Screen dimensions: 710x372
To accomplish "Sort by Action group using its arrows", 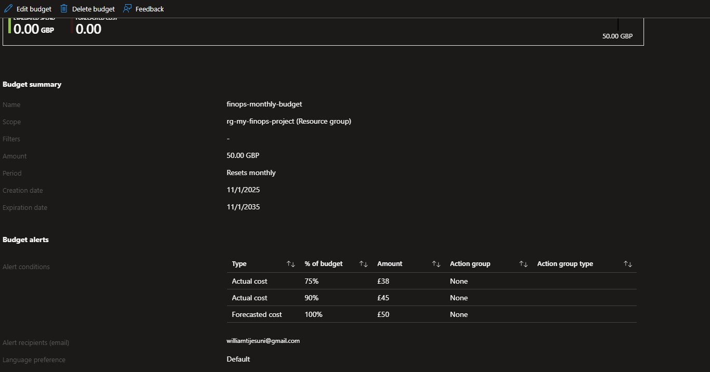I will (524, 264).
